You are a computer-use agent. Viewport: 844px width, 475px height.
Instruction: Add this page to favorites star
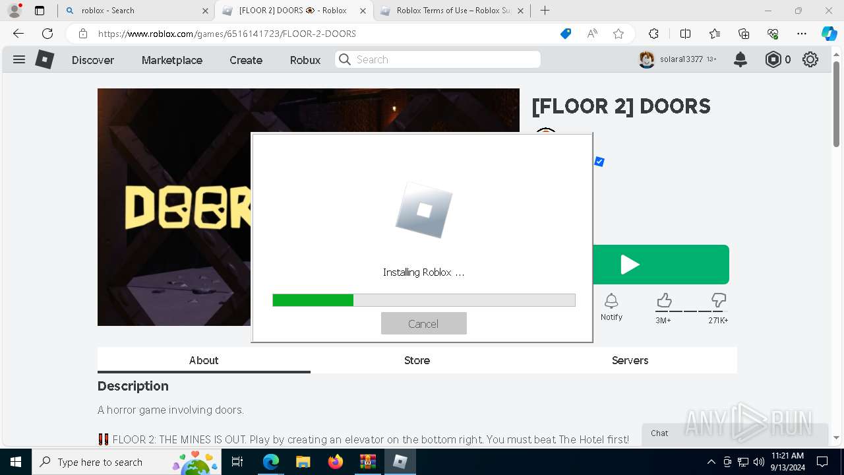(x=618, y=34)
